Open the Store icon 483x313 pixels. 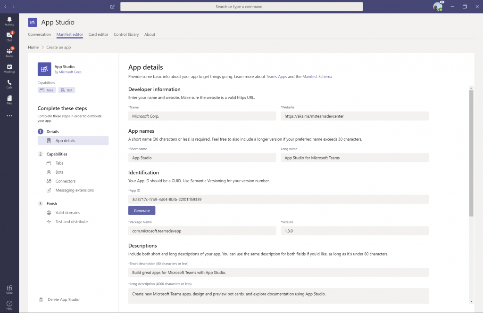pos(9,289)
